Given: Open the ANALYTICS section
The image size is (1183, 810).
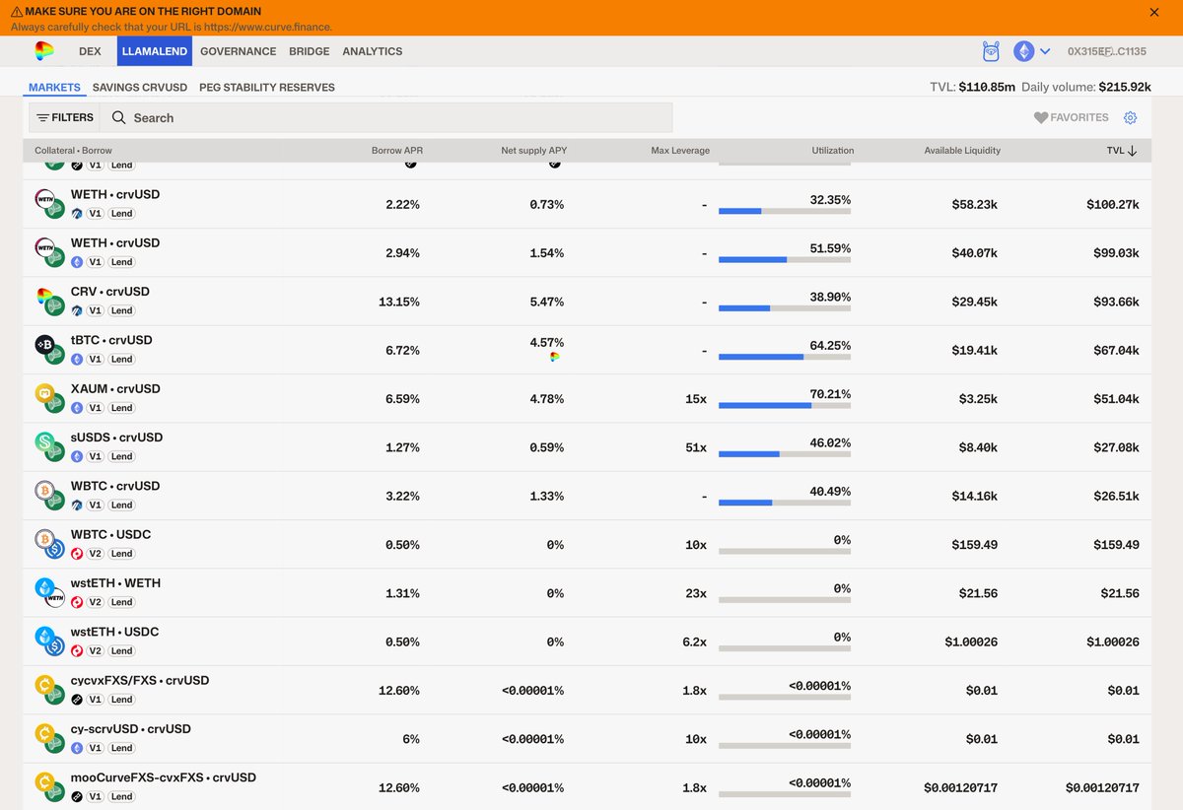Looking at the screenshot, I should pos(373,51).
